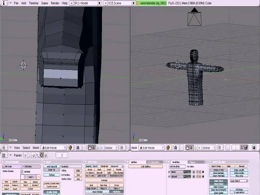Image resolution: width=260 pixels, height=195 pixels.
Task: Open Loop Select dropdown
Action: tap(239, 181)
